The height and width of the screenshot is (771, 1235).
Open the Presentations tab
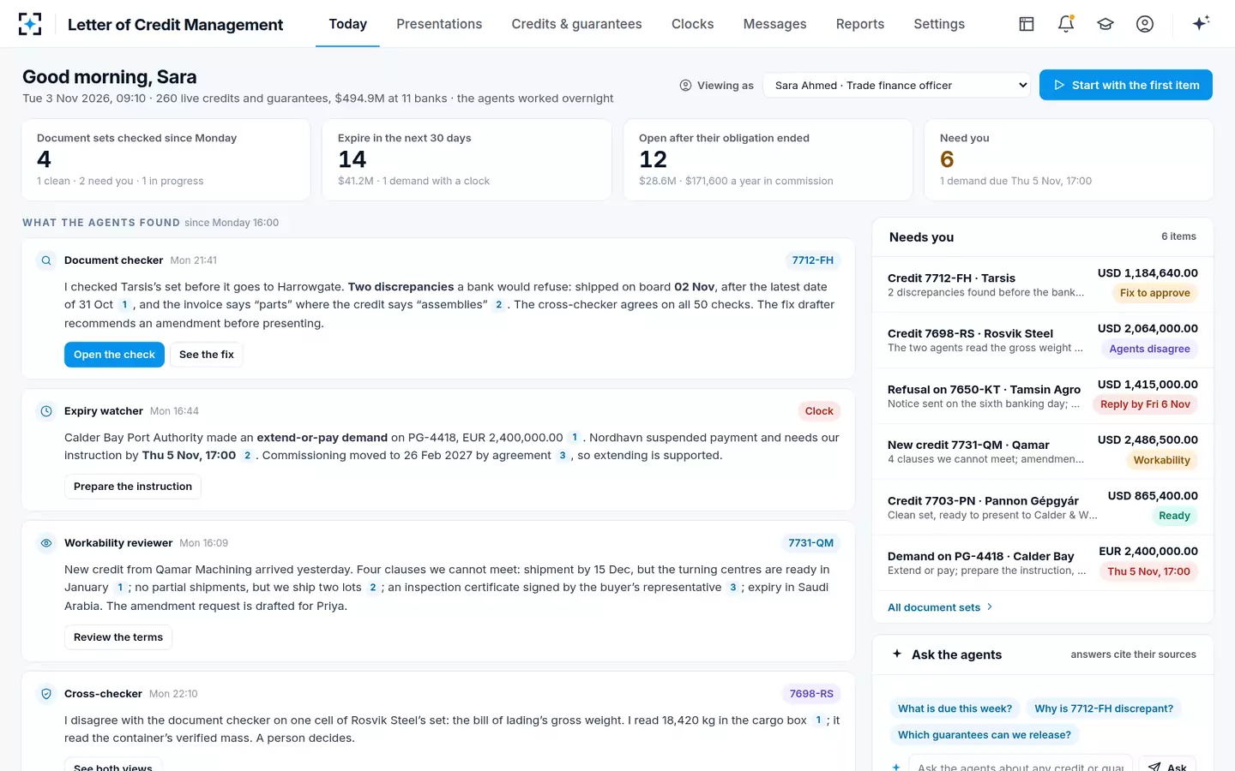439,24
